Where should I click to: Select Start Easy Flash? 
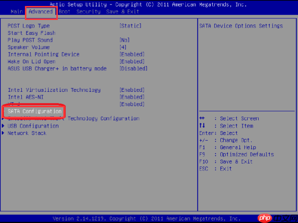(31, 33)
